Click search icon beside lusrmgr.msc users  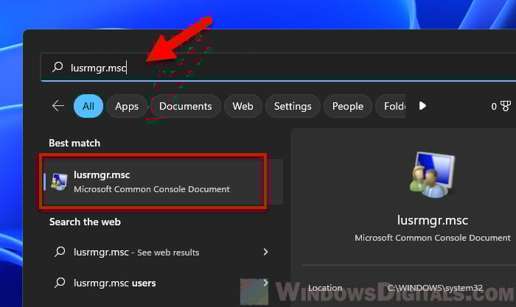tap(60, 283)
